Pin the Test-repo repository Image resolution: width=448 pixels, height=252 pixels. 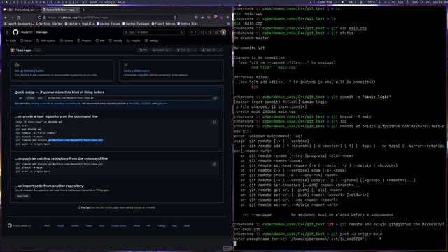tap(143, 50)
